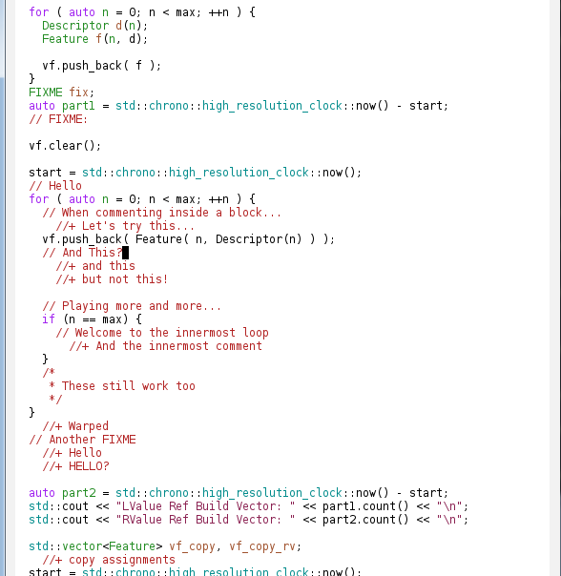Screen dimensions: 561x576
Task: Click the 'if (n == max) {' line
Action: (x=92, y=319)
